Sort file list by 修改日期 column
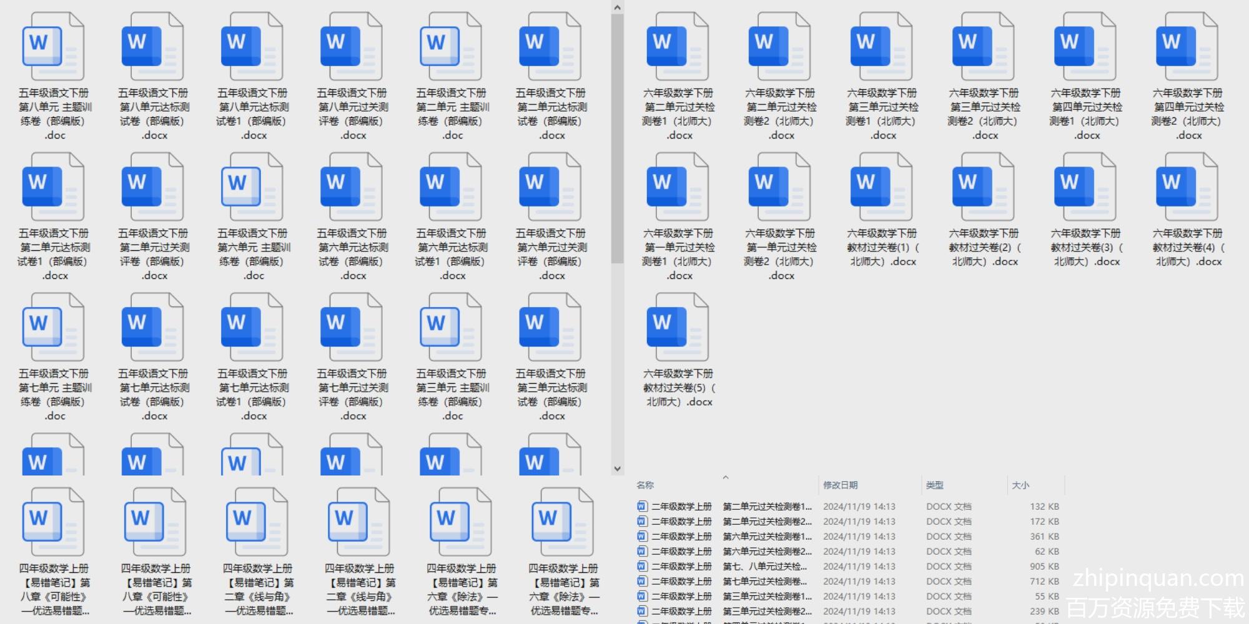 (840, 485)
